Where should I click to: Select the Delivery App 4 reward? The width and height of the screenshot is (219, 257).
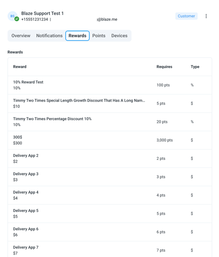tap(26, 192)
